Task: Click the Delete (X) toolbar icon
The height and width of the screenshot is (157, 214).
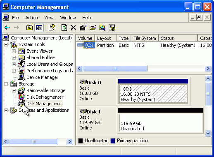Action: pos(74,28)
